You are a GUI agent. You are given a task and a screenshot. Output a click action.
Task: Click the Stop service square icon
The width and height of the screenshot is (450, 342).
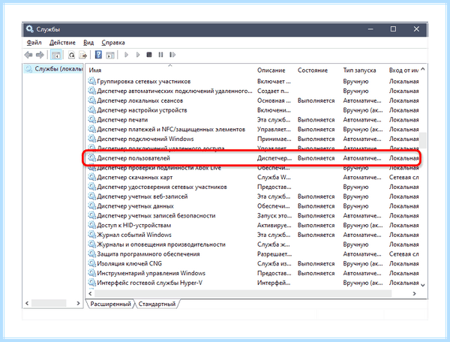tap(149, 55)
